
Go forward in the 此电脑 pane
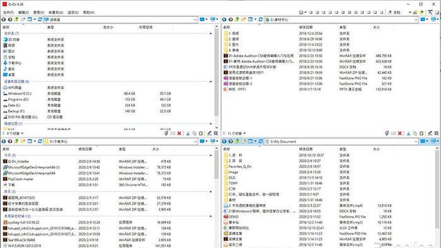point(10,19)
